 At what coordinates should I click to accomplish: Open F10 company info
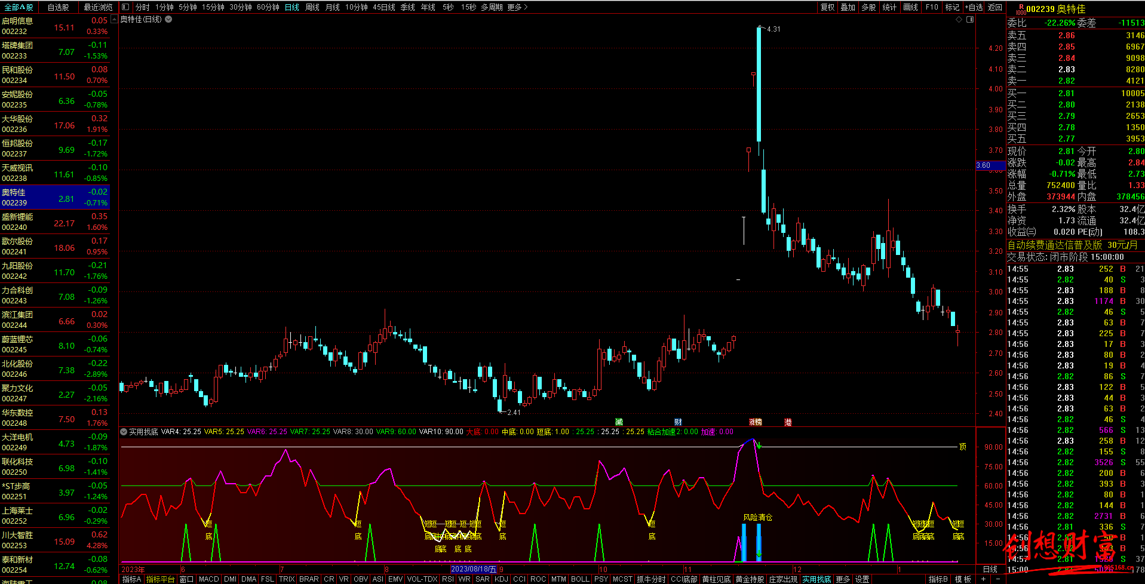tap(932, 7)
